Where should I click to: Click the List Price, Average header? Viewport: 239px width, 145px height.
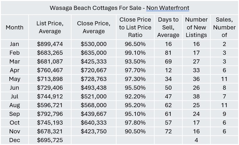click(50, 27)
